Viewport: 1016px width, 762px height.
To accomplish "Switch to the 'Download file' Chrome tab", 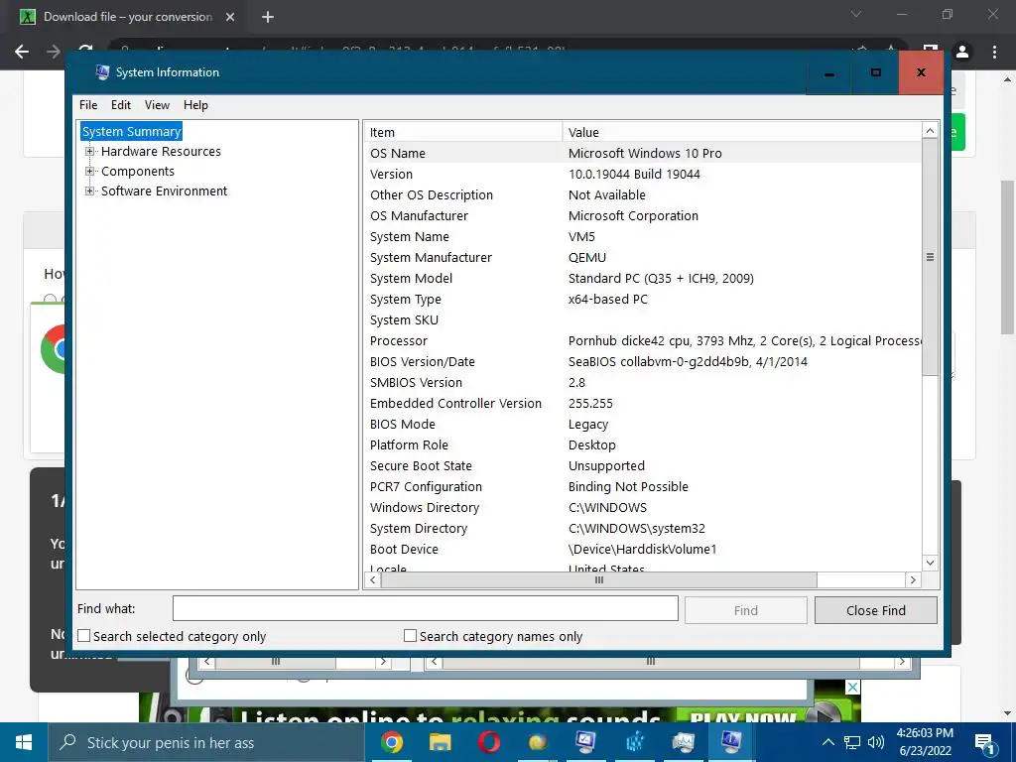I will point(128,17).
